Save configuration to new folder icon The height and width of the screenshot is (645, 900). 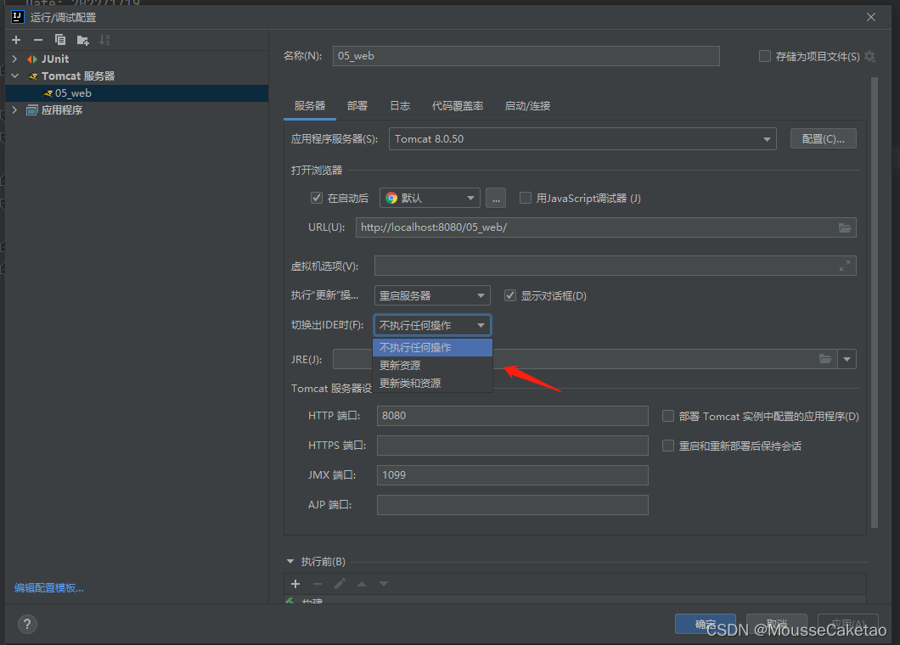coord(82,40)
